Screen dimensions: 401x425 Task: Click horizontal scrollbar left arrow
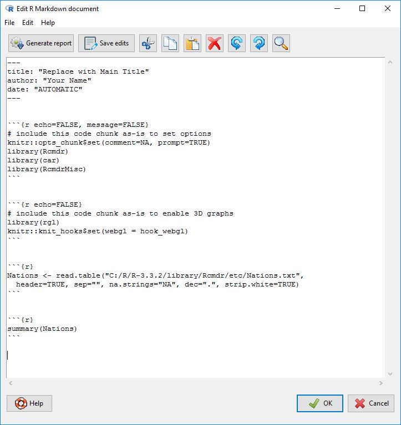(x=11, y=383)
